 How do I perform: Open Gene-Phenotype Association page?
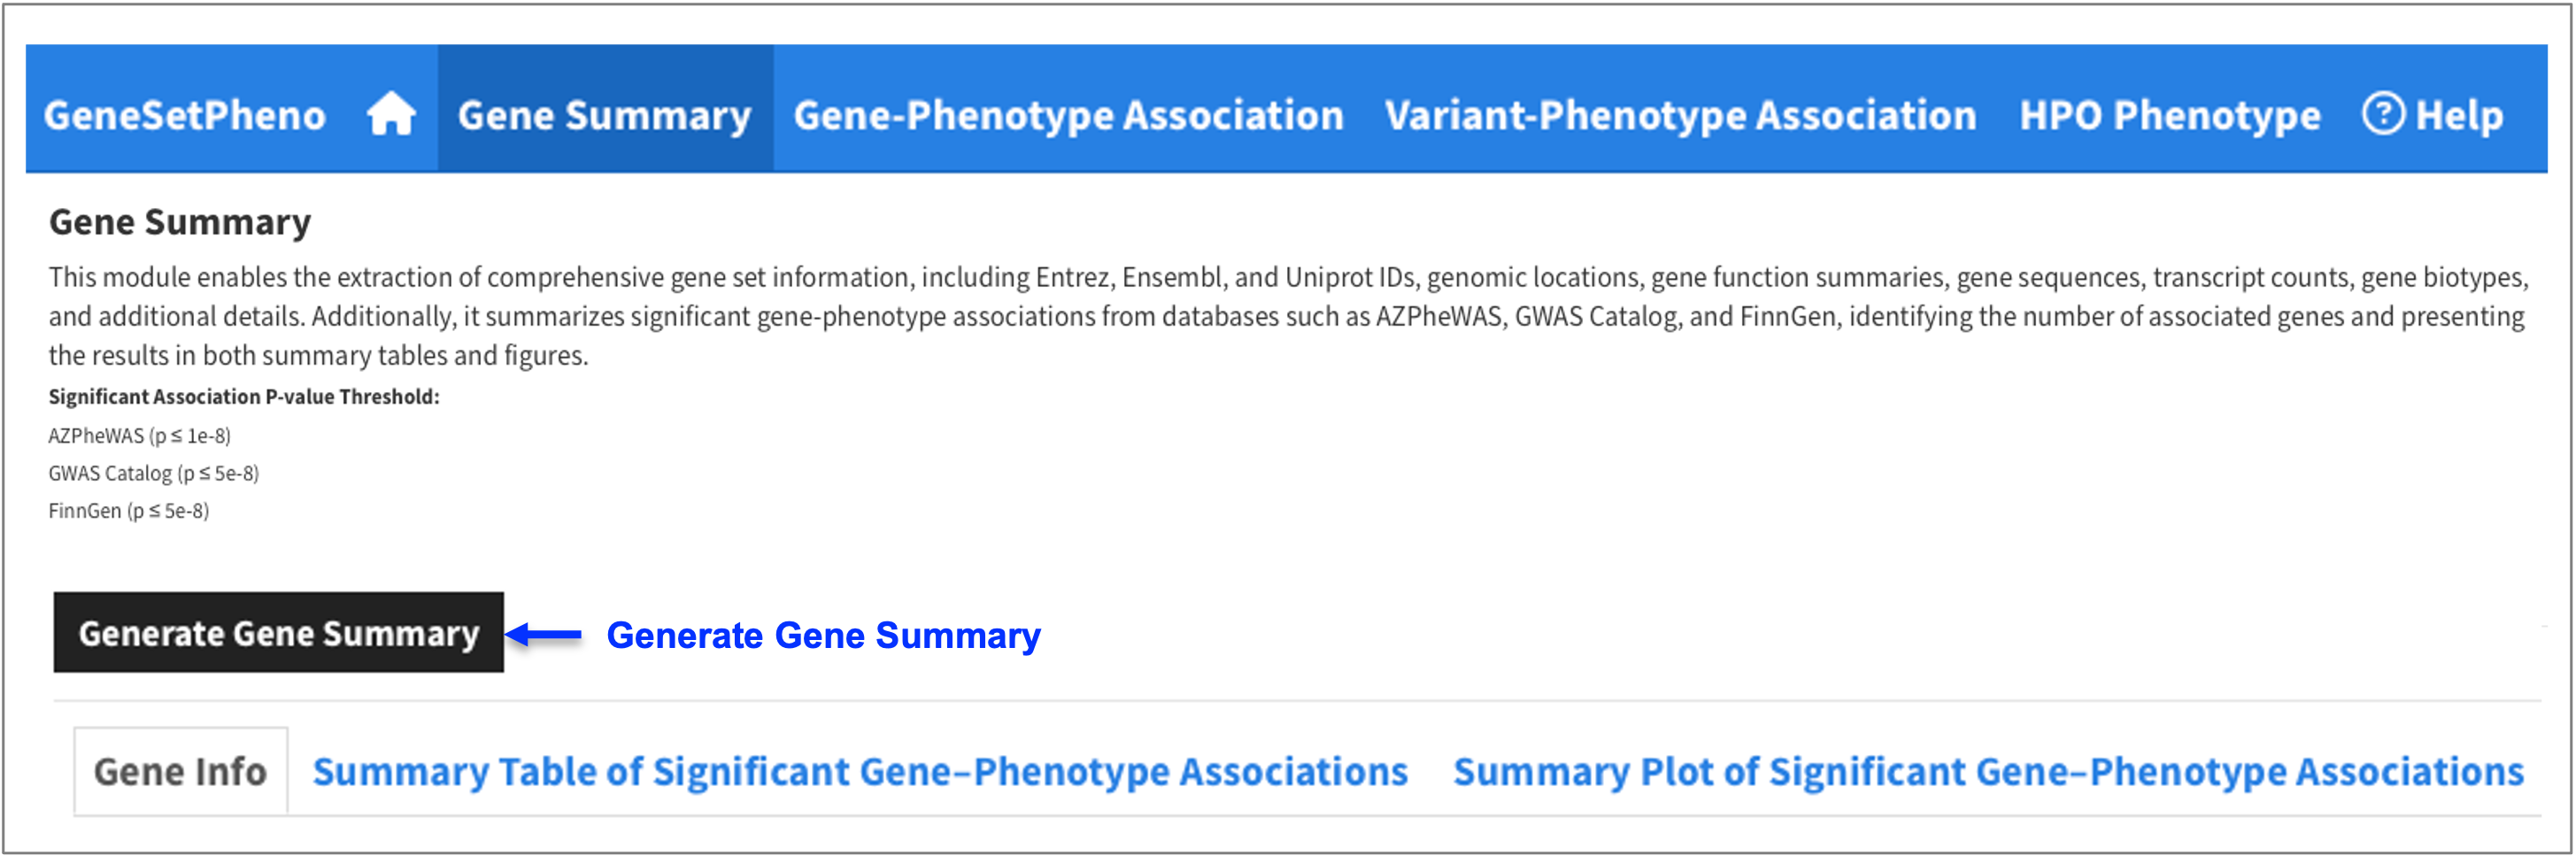pyautogui.click(x=1068, y=115)
